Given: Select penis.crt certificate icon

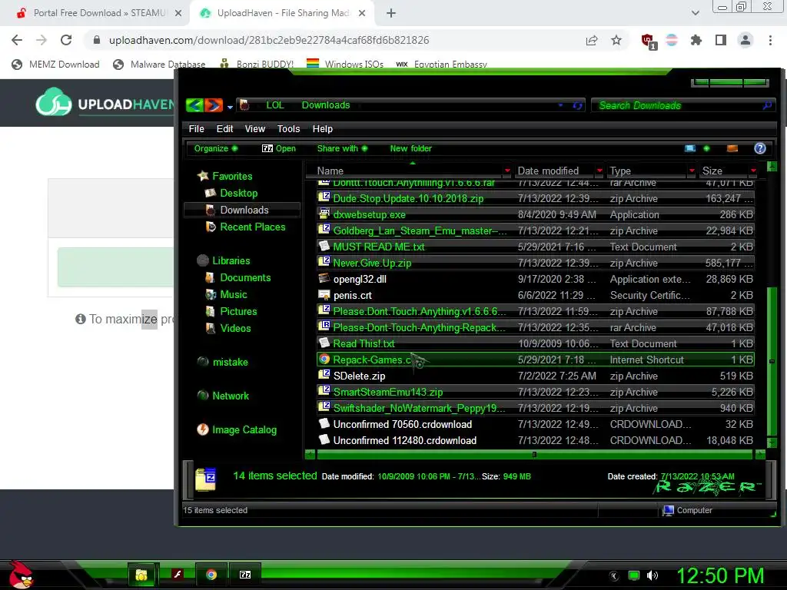Looking at the screenshot, I should [324, 295].
